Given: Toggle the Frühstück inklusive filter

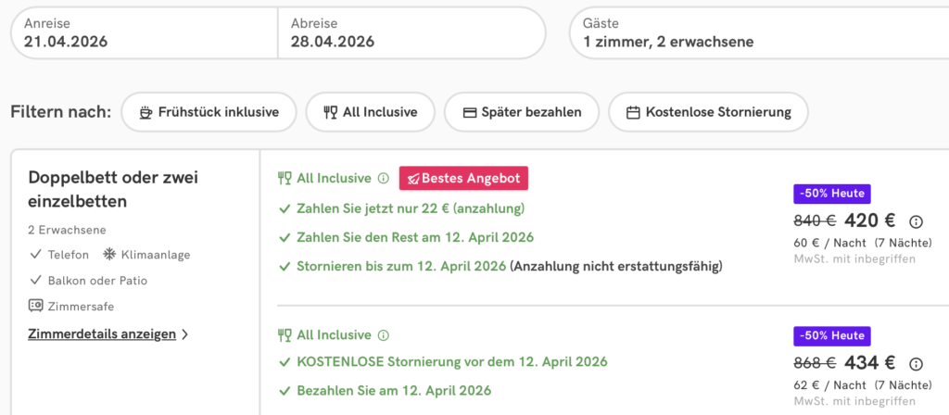Looking at the screenshot, I should [x=209, y=112].
